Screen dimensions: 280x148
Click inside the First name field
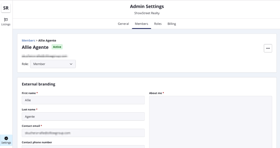pyautogui.click(x=83, y=100)
